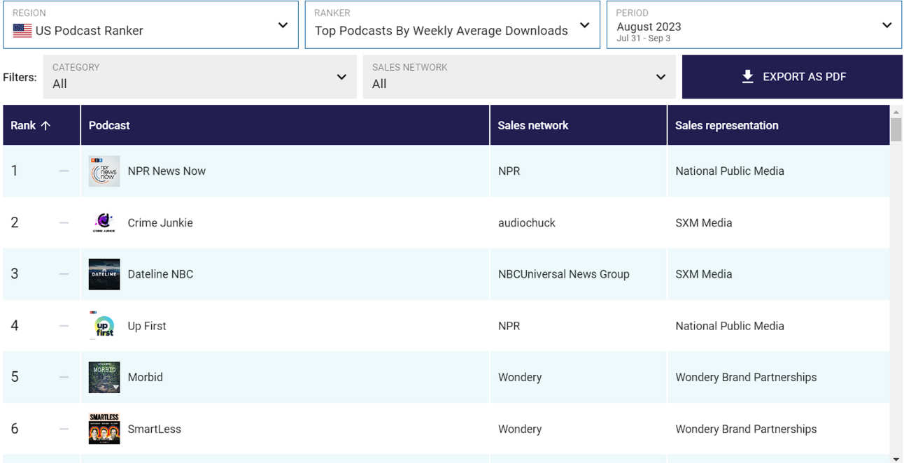Click the Crime Junkie podcast artwork
This screenshot has height=463, width=904.
[104, 222]
